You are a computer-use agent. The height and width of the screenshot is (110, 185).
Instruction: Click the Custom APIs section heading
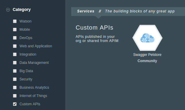click(x=94, y=27)
